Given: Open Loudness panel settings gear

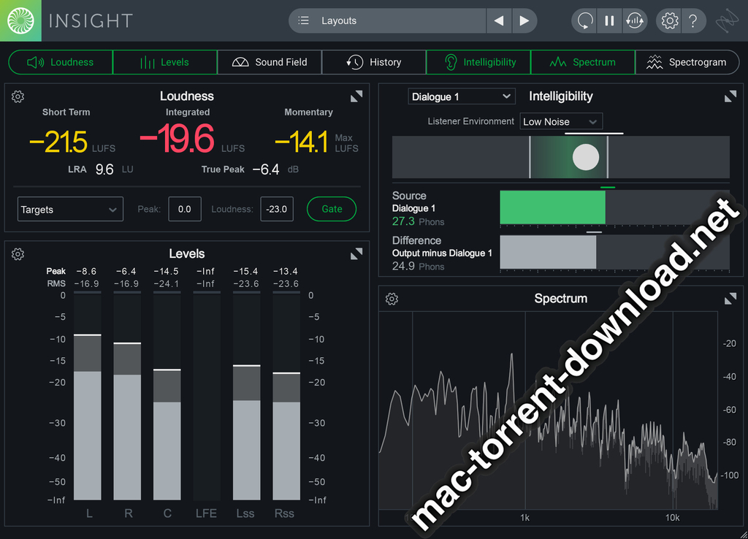Looking at the screenshot, I should click(18, 96).
